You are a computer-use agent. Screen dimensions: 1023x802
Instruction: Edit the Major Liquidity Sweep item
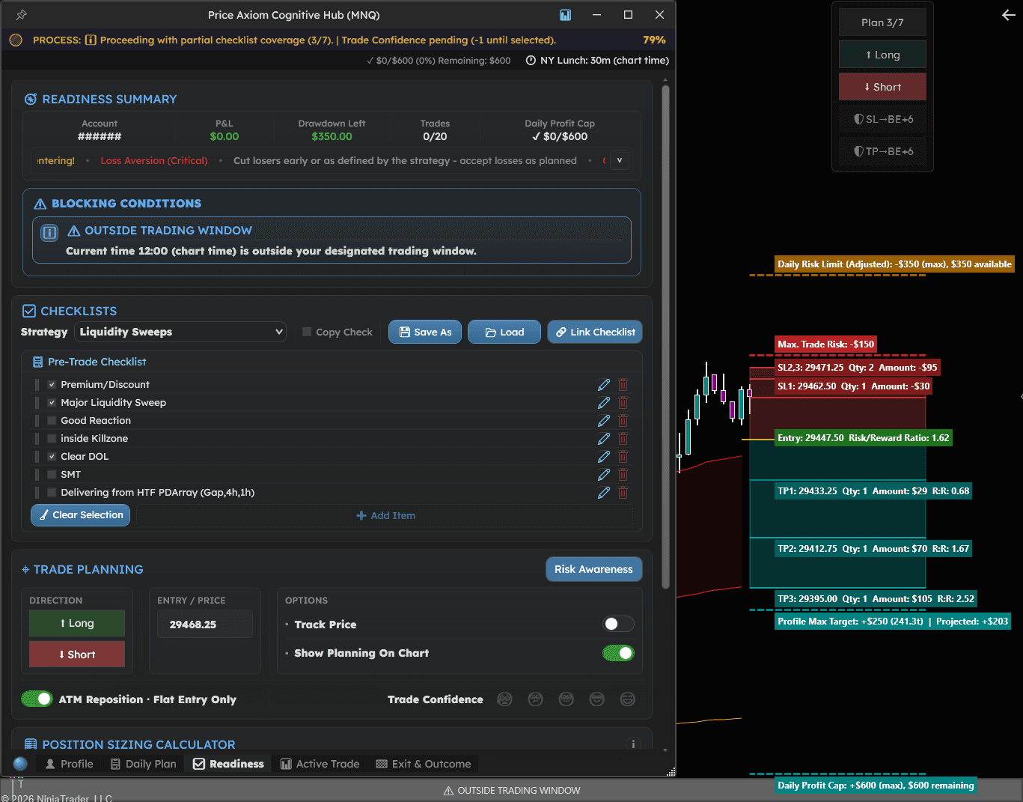[604, 402]
